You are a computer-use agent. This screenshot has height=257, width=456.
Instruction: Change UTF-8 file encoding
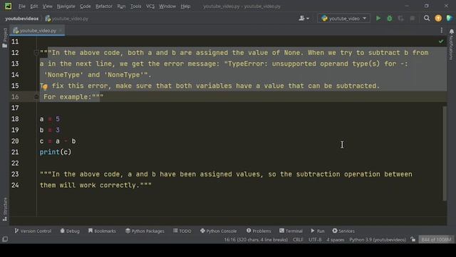coord(315,240)
